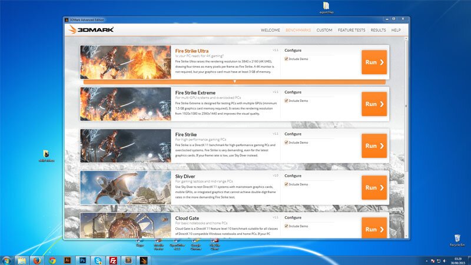Click the benchmarks list vertical scrollbar
The height and width of the screenshot is (265, 471).
pyautogui.click(x=406, y=106)
